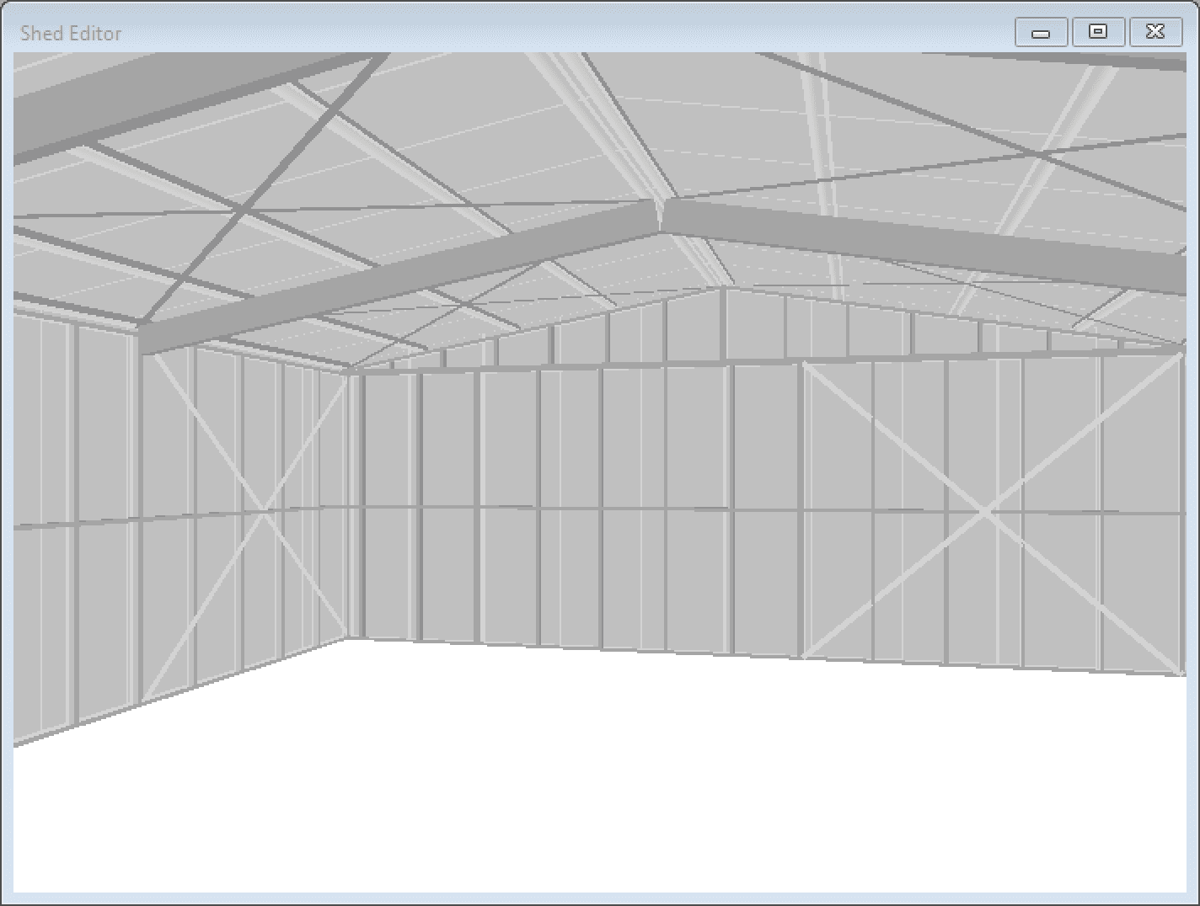1200x906 pixels.
Task: Click the Shed Editor title bar text
Action: coord(71,33)
